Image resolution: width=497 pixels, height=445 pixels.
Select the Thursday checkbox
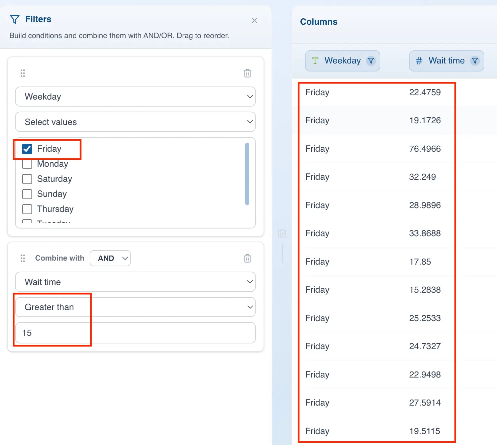27,209
